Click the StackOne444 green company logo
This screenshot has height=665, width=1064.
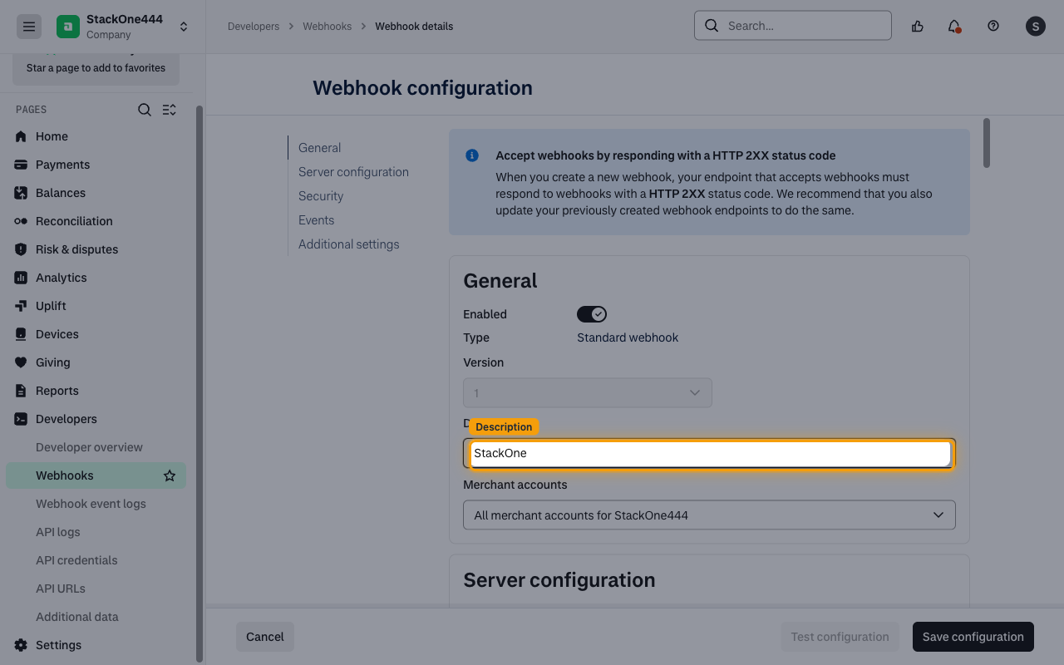(x=68, y=27)
